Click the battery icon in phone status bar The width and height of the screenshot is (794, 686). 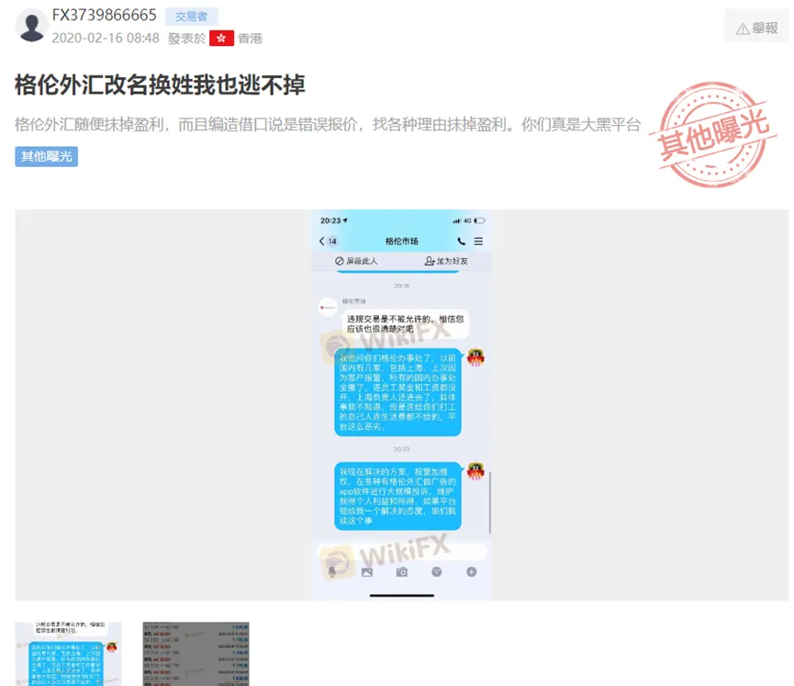click(x=479, y=220)
